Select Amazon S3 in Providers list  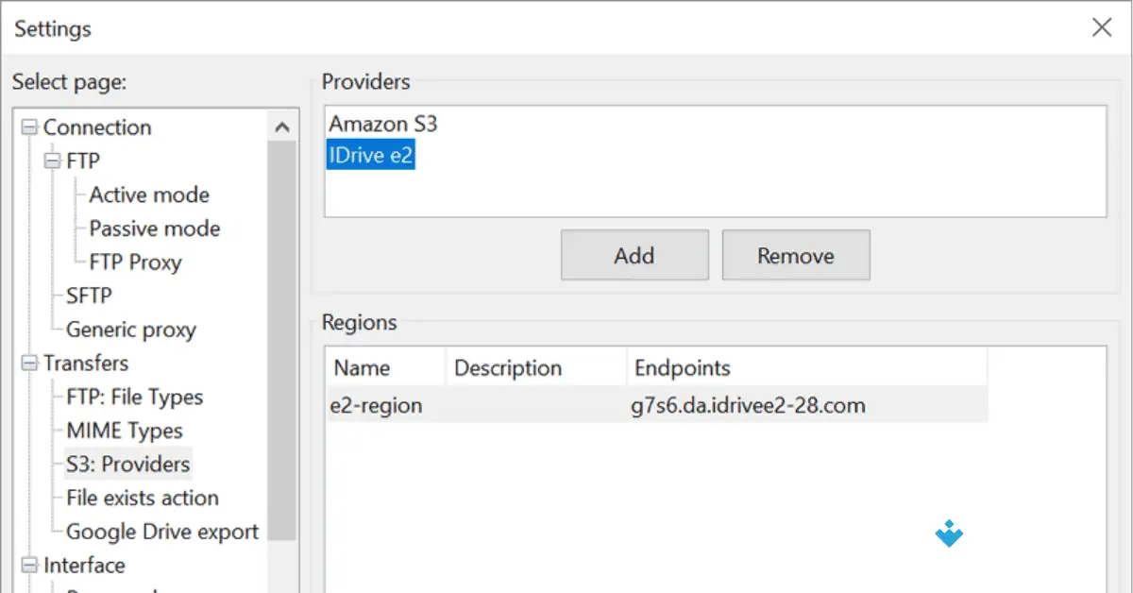tap(382, 124)
